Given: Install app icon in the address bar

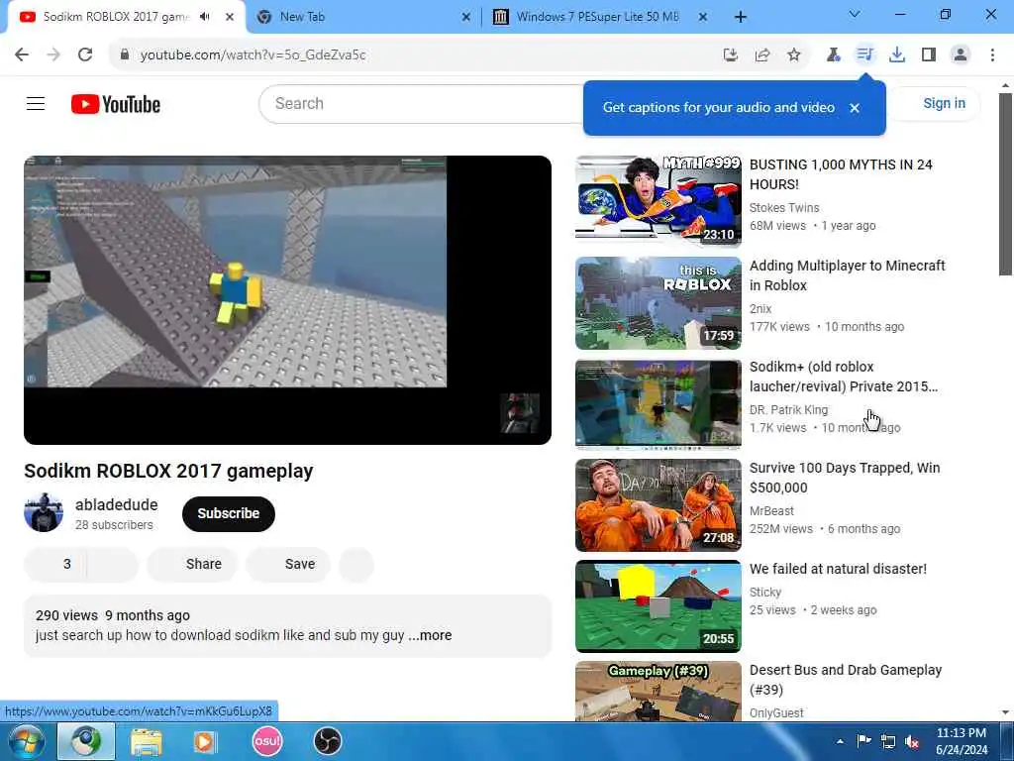Looking at the screenshot, I should pyautogui.click(x=731, y=55).
